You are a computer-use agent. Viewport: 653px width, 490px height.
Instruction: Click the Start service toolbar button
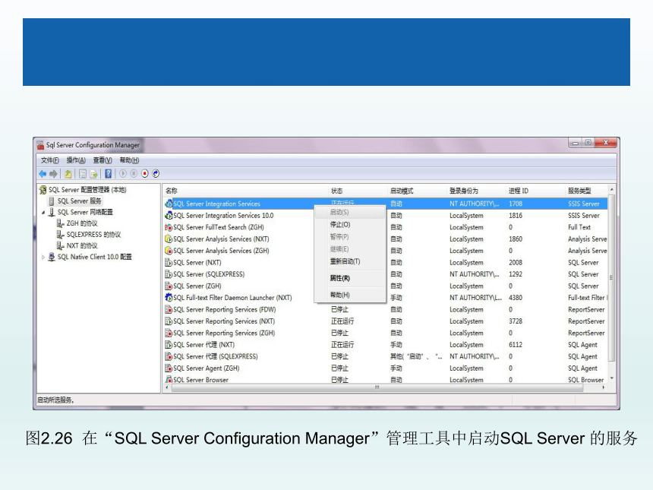click(123, 173)
